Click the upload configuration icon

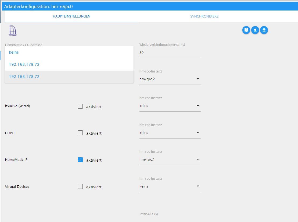tap(255, 30)
